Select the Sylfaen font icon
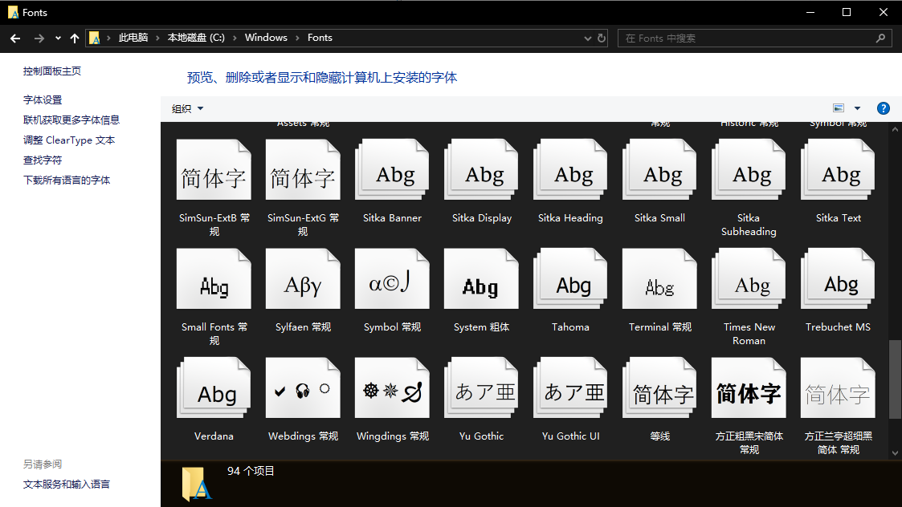902x507 pixels. (x=303, y=279)
